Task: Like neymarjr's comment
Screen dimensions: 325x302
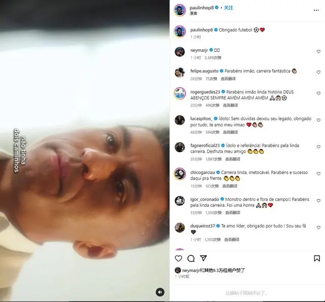Action: (x=318, y=52)
